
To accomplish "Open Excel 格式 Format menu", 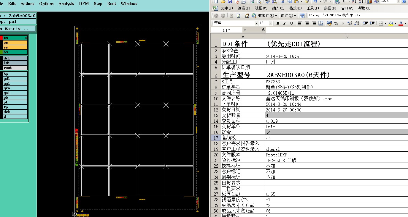I will click(x=296, y=8).
